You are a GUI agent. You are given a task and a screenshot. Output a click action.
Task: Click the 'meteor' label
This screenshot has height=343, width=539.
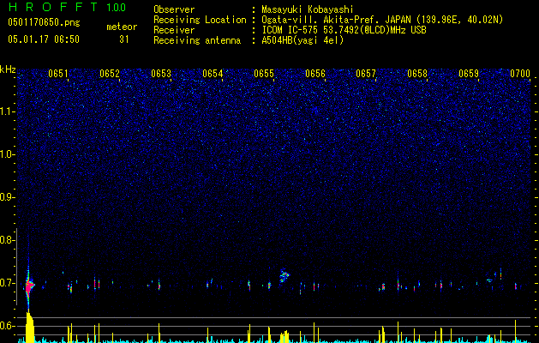[122, 27]
